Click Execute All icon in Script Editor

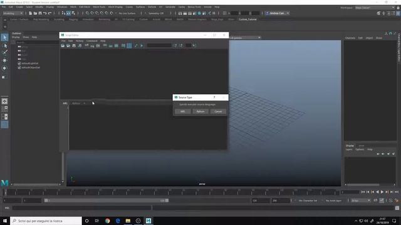[136, 46]
